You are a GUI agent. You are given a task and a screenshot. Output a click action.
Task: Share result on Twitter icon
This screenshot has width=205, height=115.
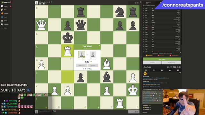point(86,69)
